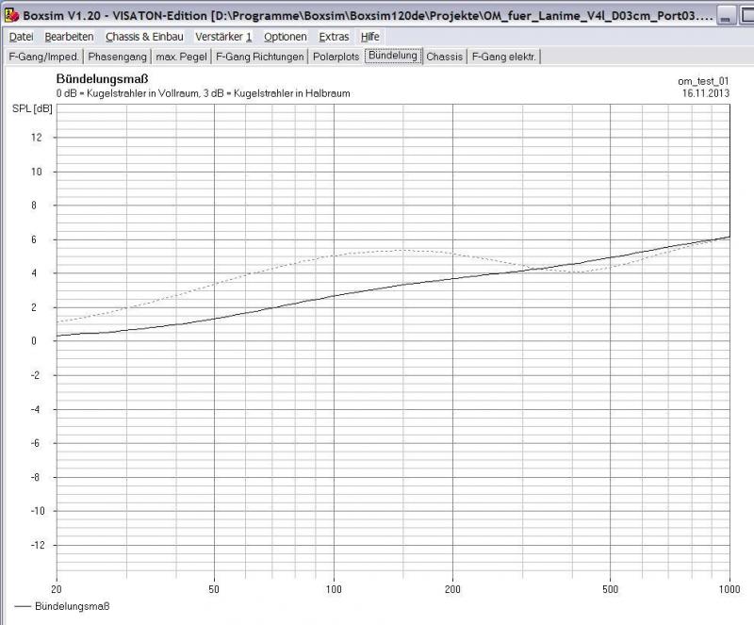The image size is (754, 625).
Task: Open the Chassis & Einbau menu
Action: pyautogui.click(x=144, y=37)
